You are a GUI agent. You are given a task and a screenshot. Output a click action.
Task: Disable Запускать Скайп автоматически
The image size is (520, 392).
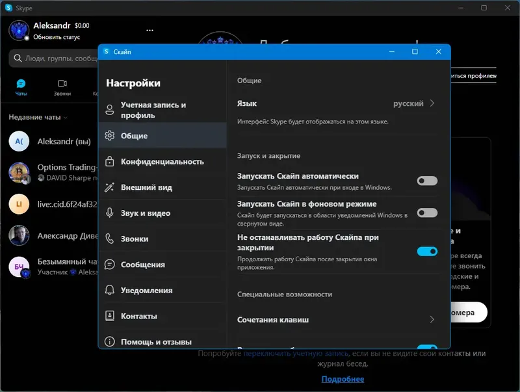pos(427,181)
